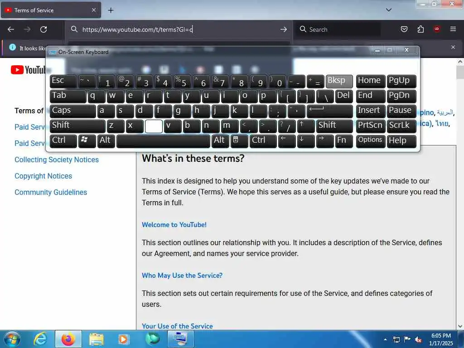
Task: Toggle the left Shift key
Action: [77, 126]
